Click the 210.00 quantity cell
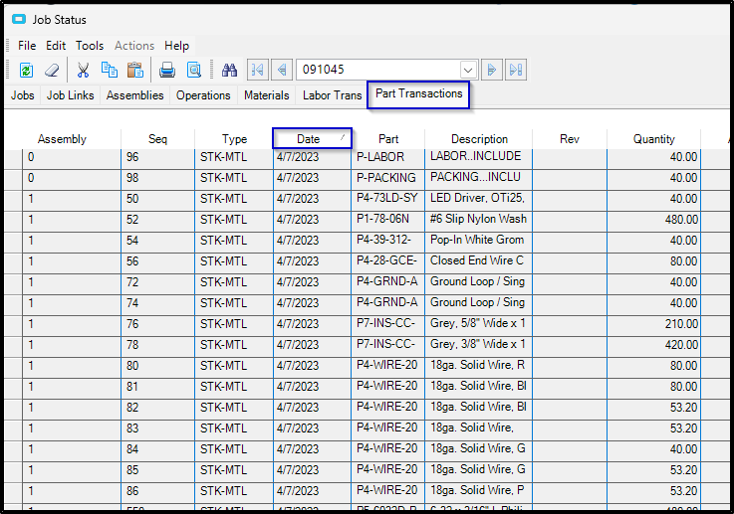This screenshot has width=734, height=514. coord(653,324)
